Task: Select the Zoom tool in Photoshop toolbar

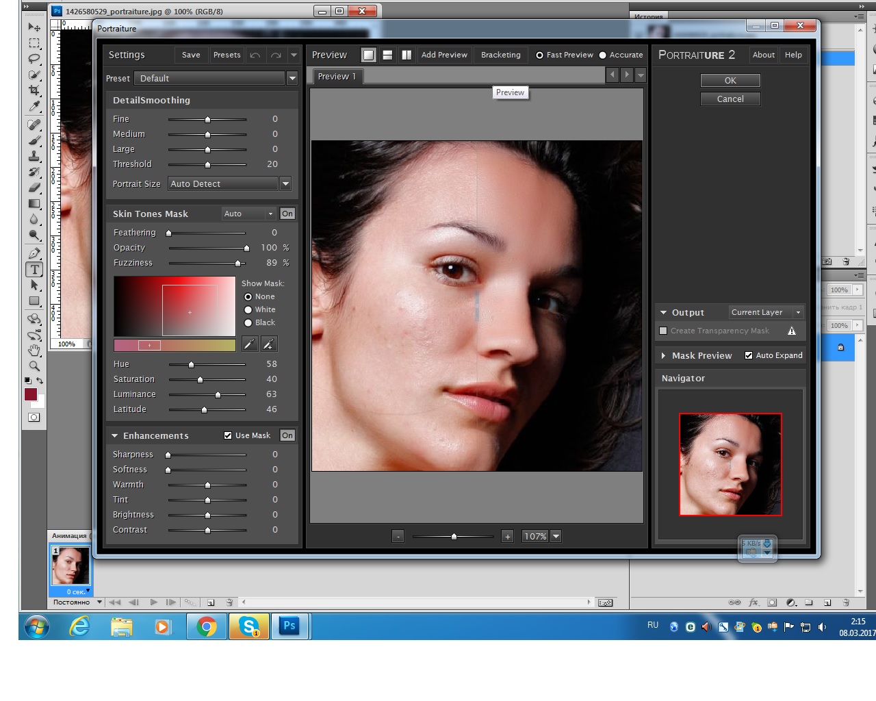Action: [x=34, y=366]
